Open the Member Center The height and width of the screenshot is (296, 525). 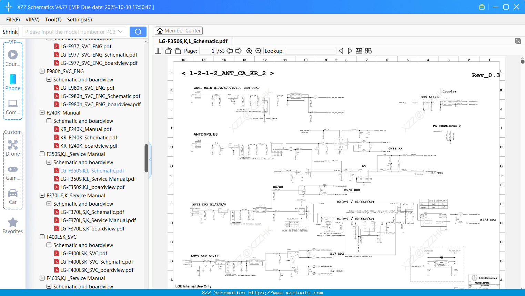click(x=179, y=30)
